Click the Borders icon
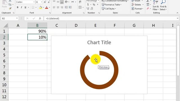This screenshot has width=180, height=101. (x=33, y=7)
